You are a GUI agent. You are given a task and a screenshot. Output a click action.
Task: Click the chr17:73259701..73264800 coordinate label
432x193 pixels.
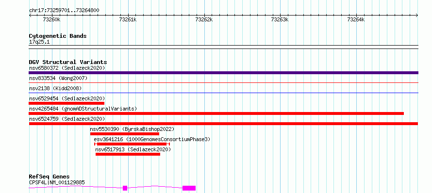(x=64, y=11)
